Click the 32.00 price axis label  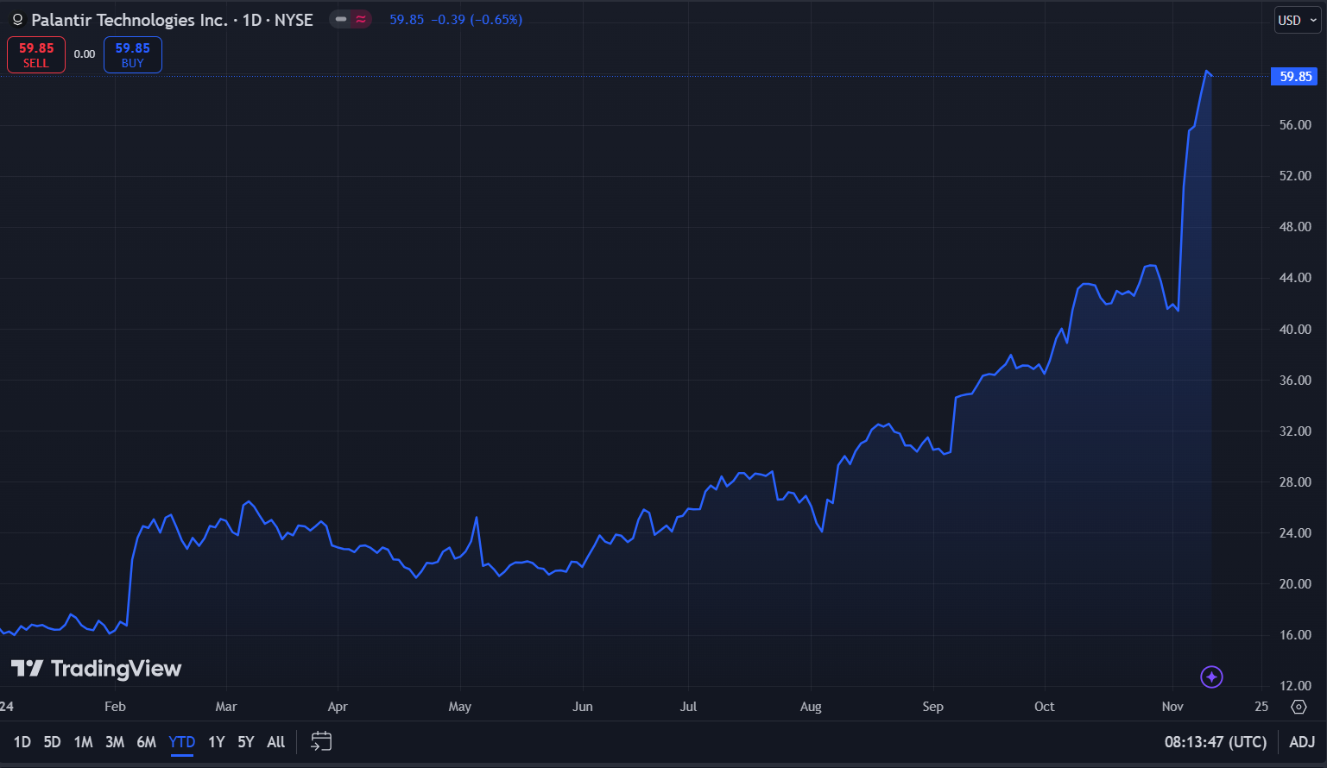pos(1295,431)
